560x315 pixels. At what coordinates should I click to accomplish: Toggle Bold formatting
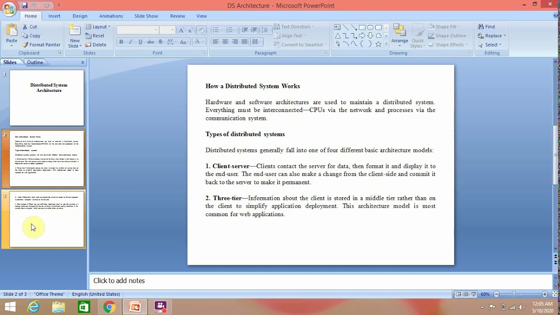[x=121, y=42]
